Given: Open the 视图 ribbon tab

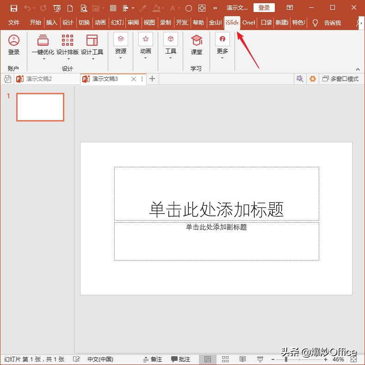Looking at the screenshot, I should (x=149, y=23).
